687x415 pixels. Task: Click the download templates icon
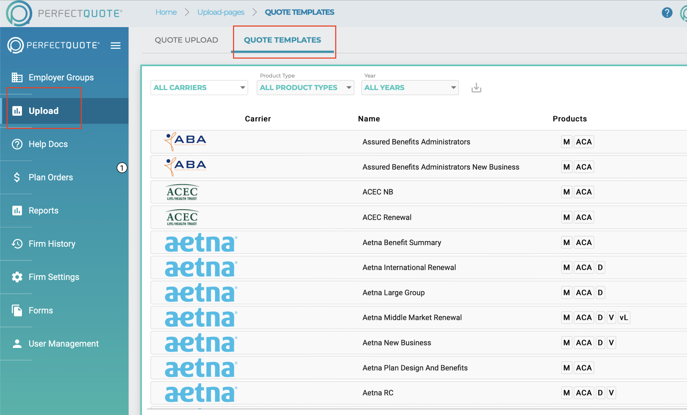coord(476,88)
